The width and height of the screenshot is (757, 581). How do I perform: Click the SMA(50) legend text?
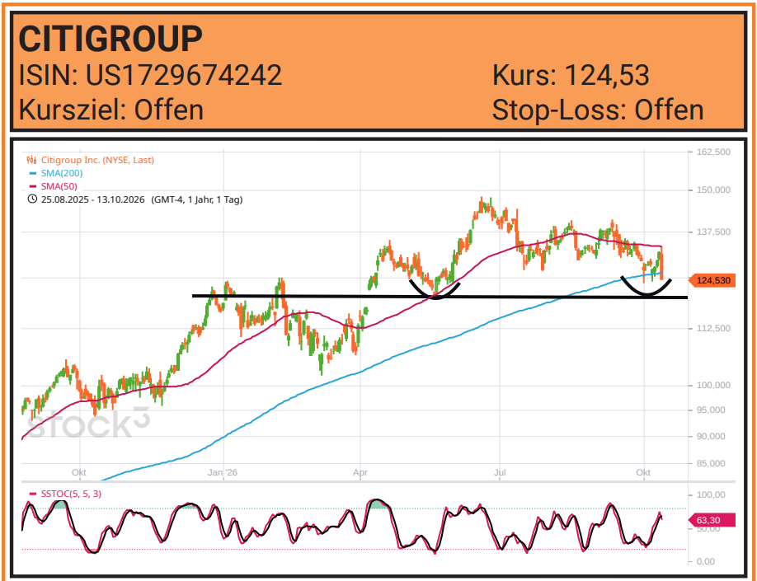59,186
